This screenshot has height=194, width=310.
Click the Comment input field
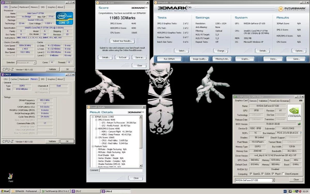click(121, 170)
